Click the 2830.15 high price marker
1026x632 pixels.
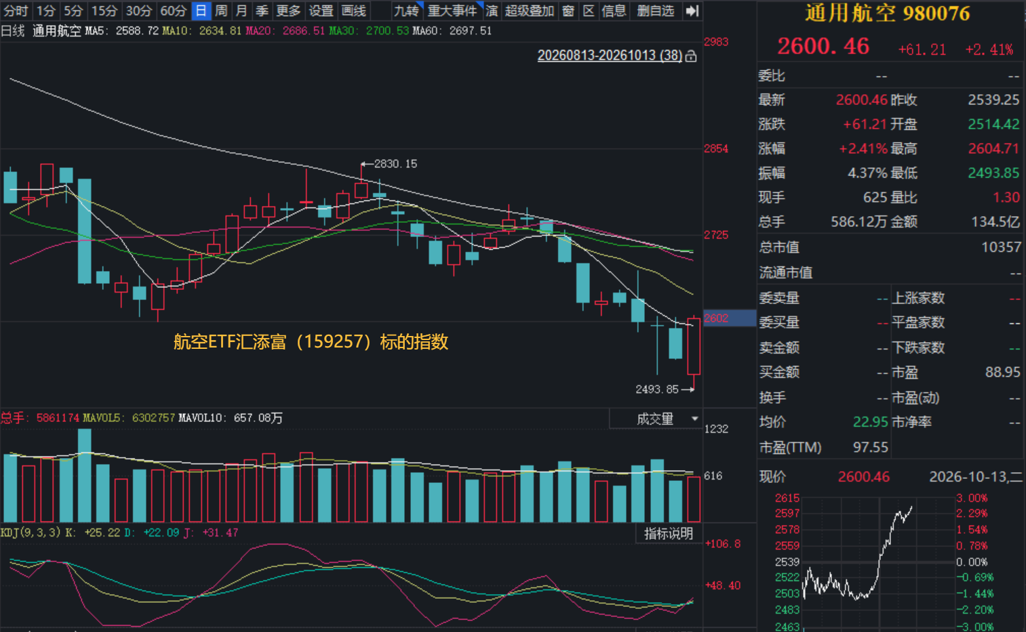(x=395, y=164)
